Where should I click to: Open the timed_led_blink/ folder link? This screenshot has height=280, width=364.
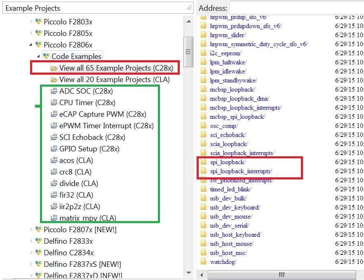click(x=230, y=189)
